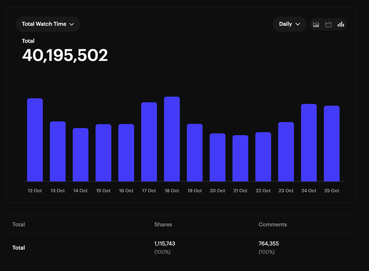The image size is (369, 271).
Task: Switch to line chart view
Action: [329, 24]
